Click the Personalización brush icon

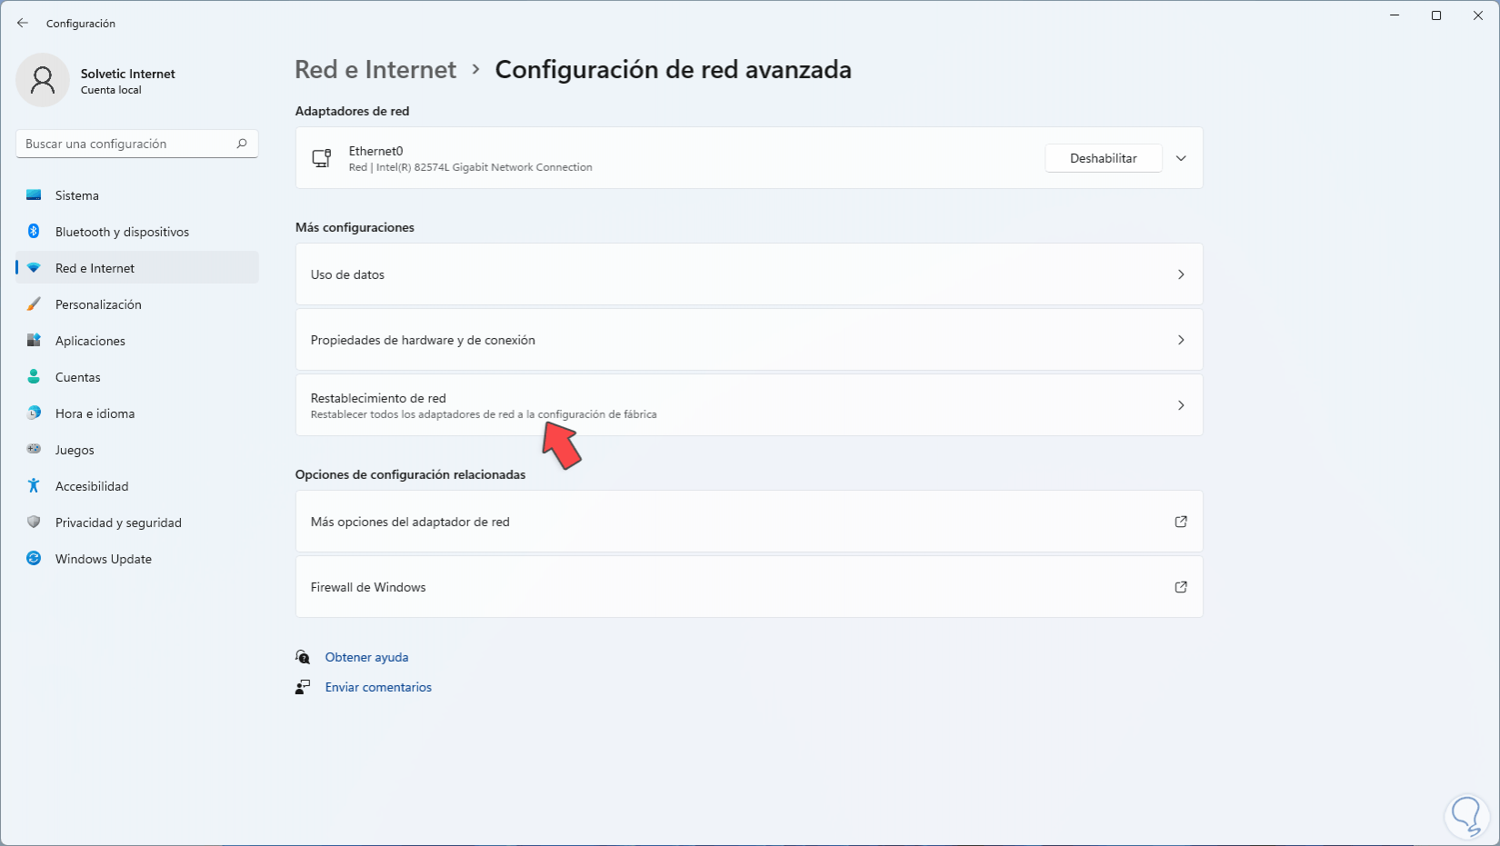[x=34, y=304]
